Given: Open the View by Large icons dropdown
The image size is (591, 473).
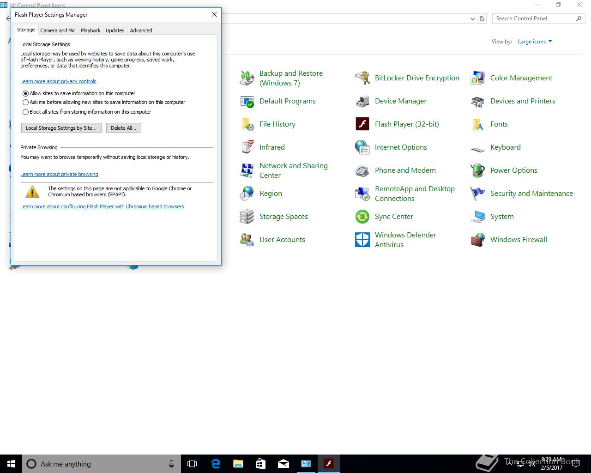Looking at the screenshot, I should pos(535,42).
